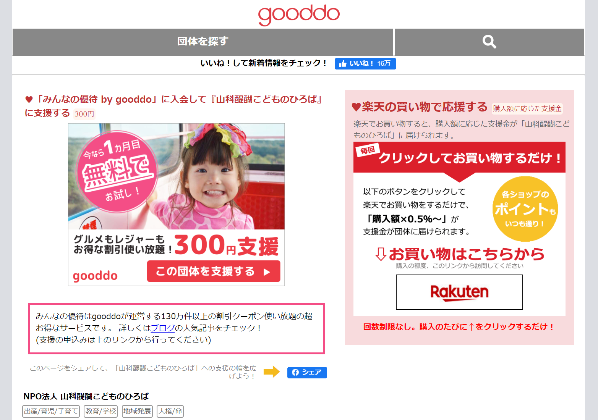Viewport: 598px width, 420px height.
Task: Open the magnifying glass search icon
Action: pyautogui.click(x=489, y=42)
